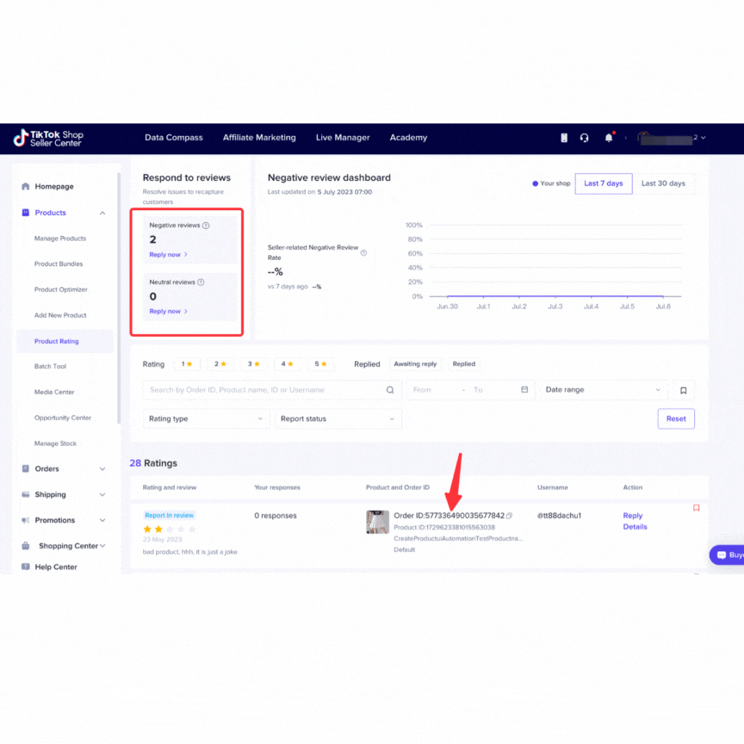This screenshot has height=744, width=744.
Task: Click Reply link for tt88dachu1 review
Action: (633, 516)
